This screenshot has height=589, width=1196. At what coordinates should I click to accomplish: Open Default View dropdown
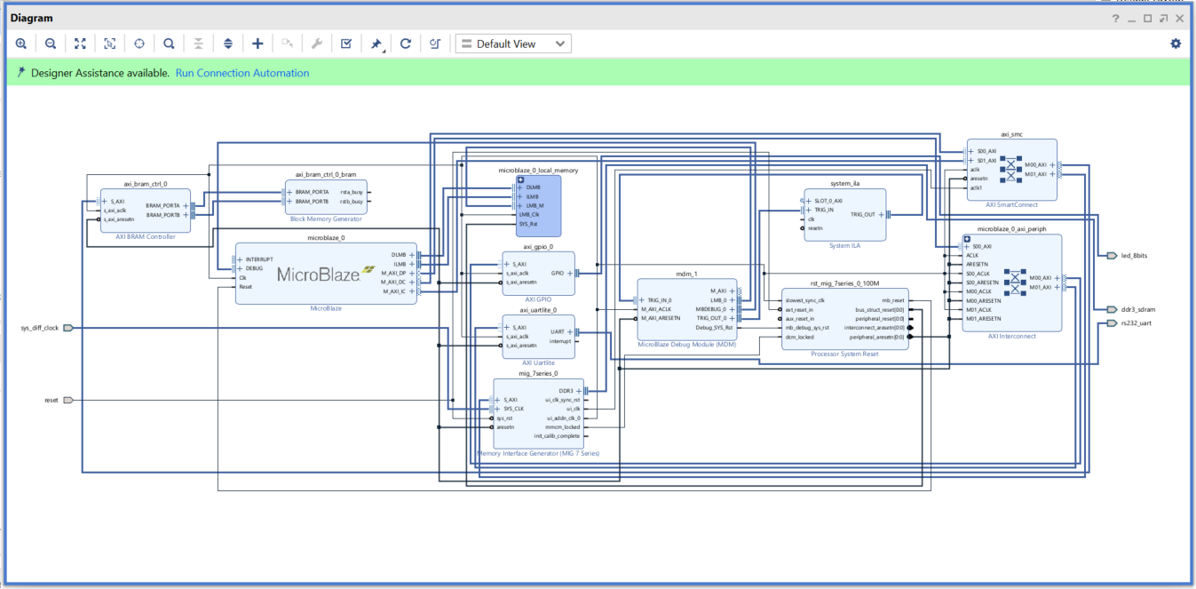pos(513,44)
